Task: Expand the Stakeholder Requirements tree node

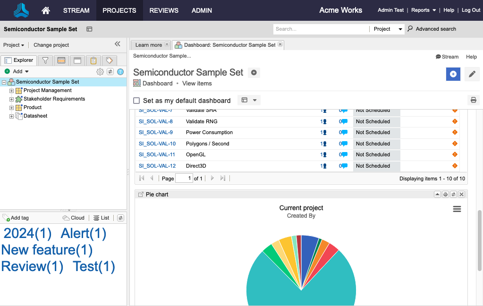Action: [12, 99]
